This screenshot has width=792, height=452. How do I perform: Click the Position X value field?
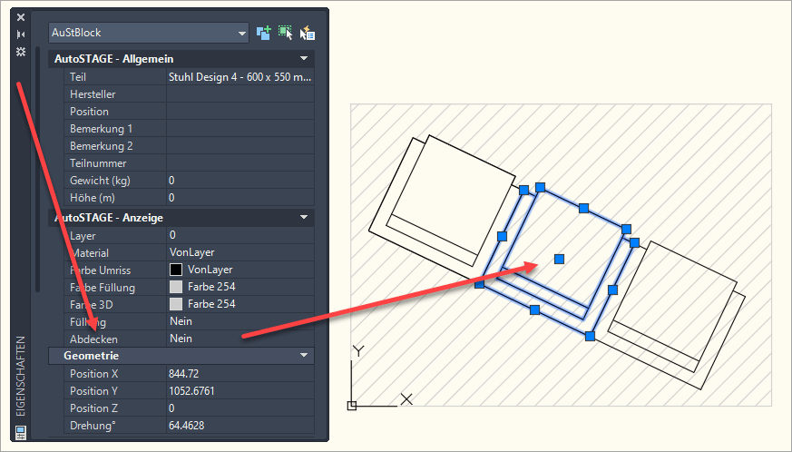[x=240, y=373]
